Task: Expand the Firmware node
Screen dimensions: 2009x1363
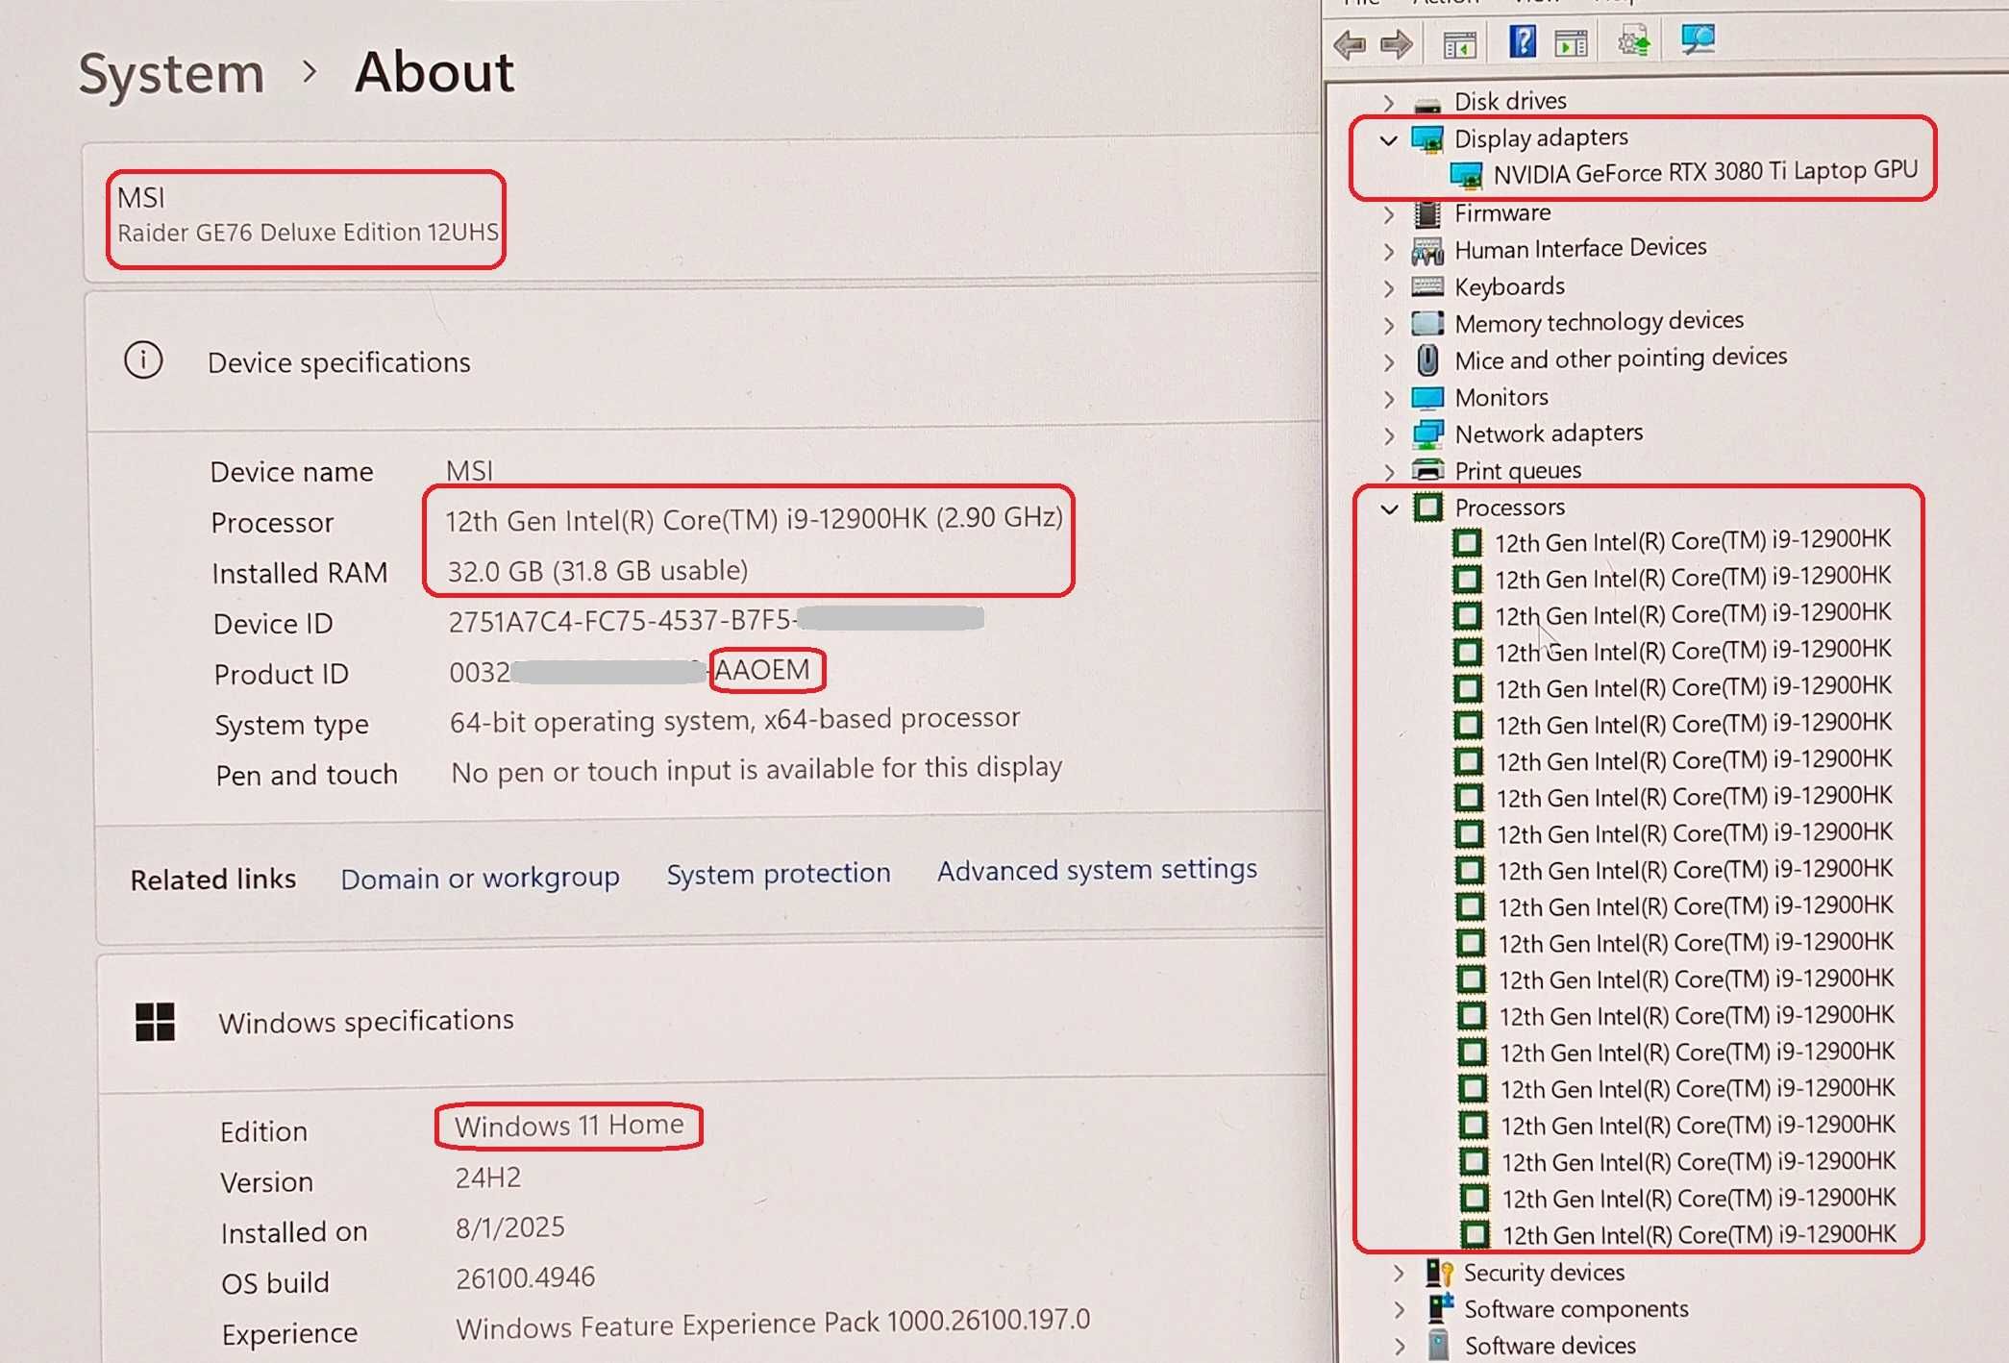Action: click(x=1388, y=214)
